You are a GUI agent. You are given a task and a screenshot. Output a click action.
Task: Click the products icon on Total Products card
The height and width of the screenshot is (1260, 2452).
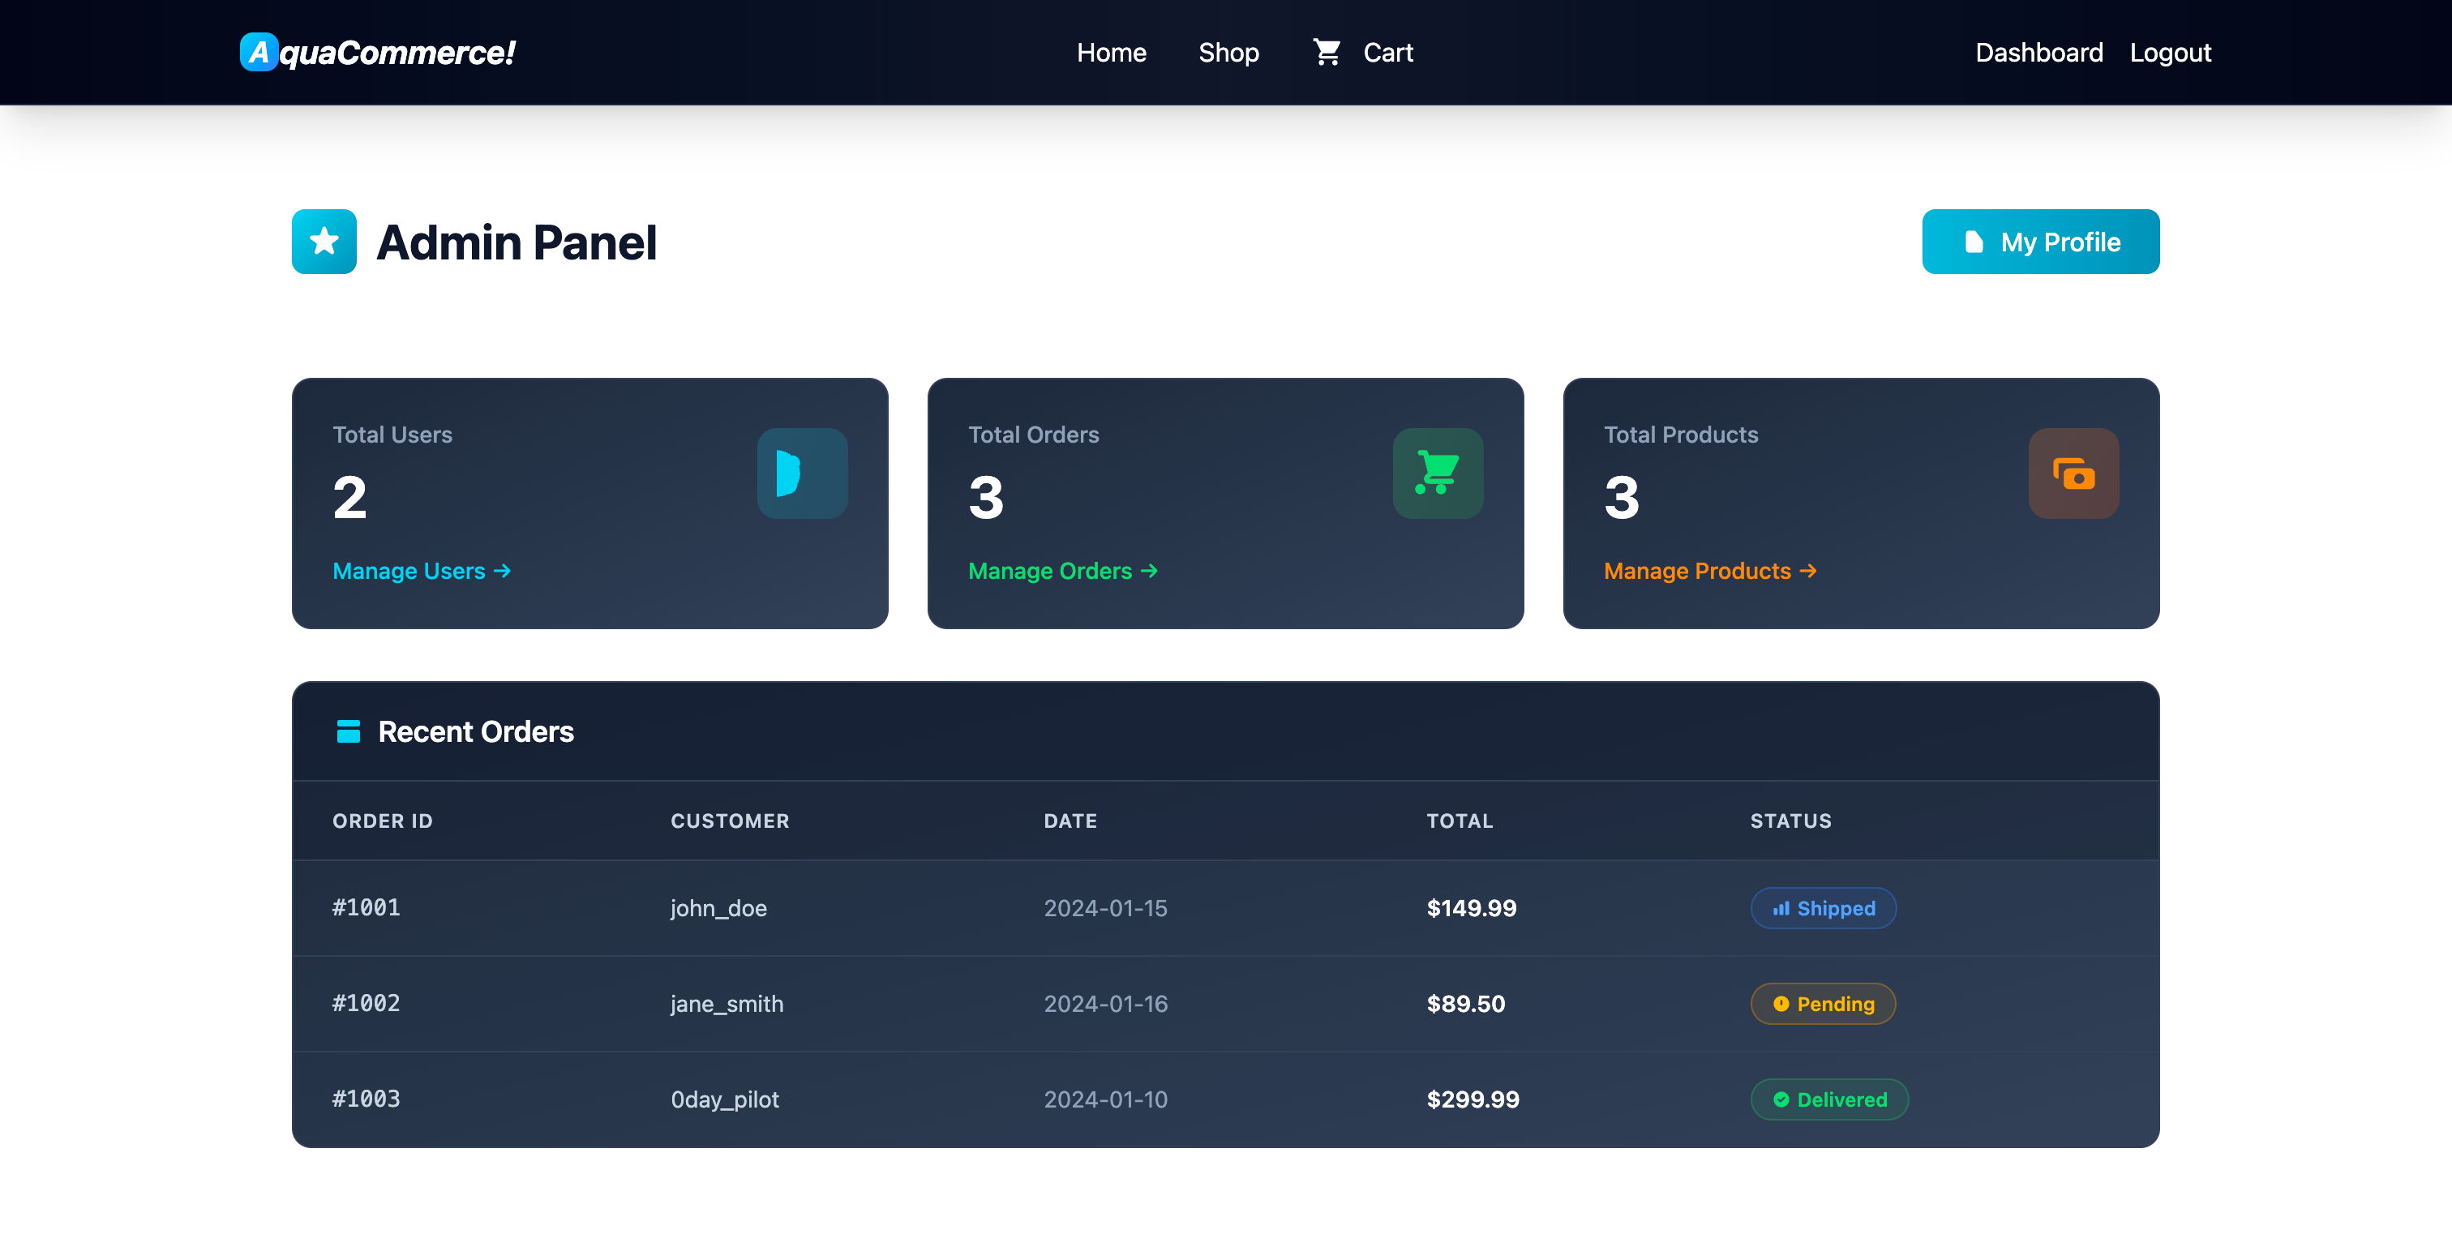click(x=2073, y=473)
